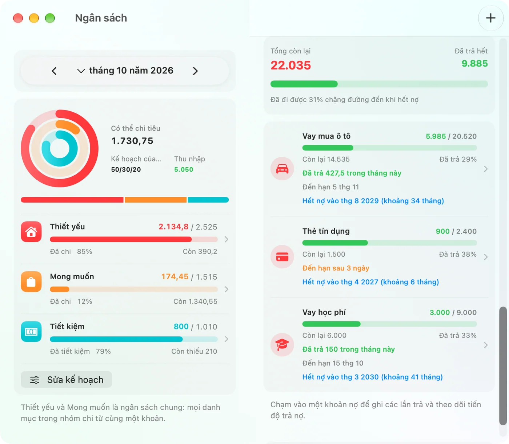This screenshot has width=509, height=444.
Task: Click the paid-off amount 9.885
Action: tap(474, 64)
